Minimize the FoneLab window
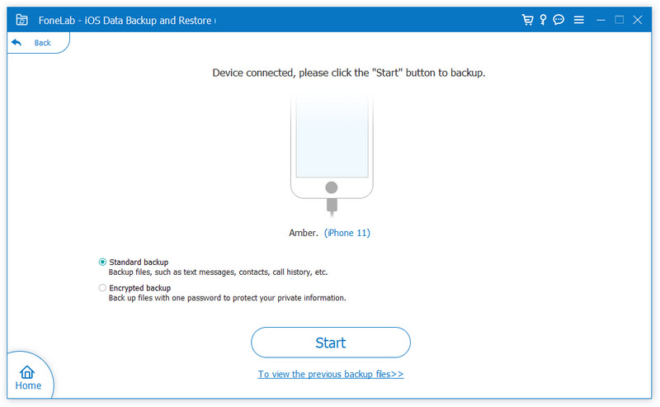Image resolution: width=660 pixels, height=407 pixels. (x=601, y=20)
